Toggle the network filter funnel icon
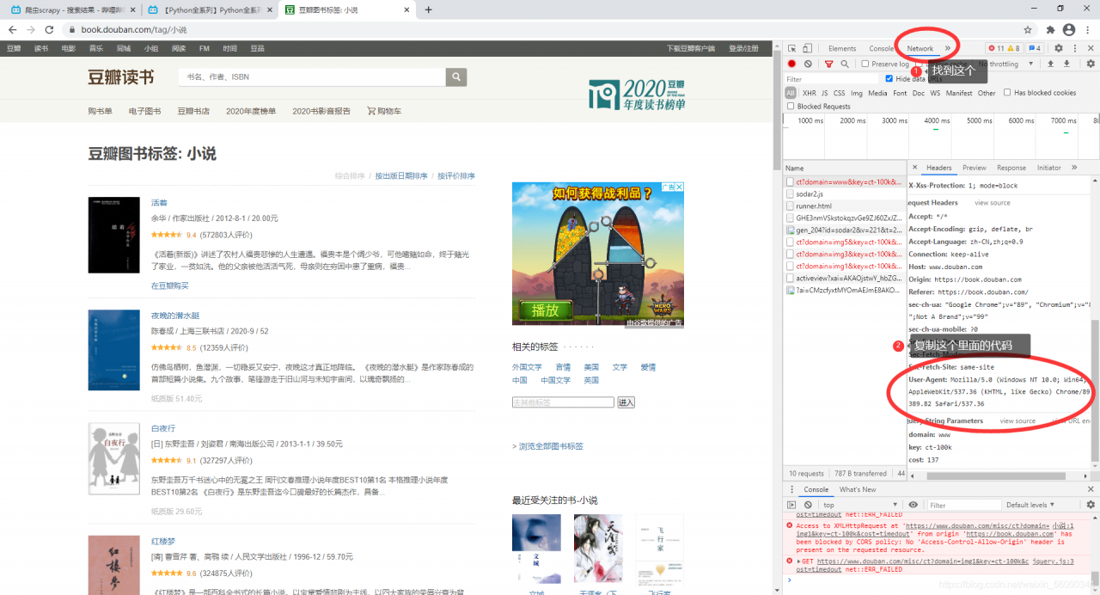The image size is (1100, 595). 828,64
